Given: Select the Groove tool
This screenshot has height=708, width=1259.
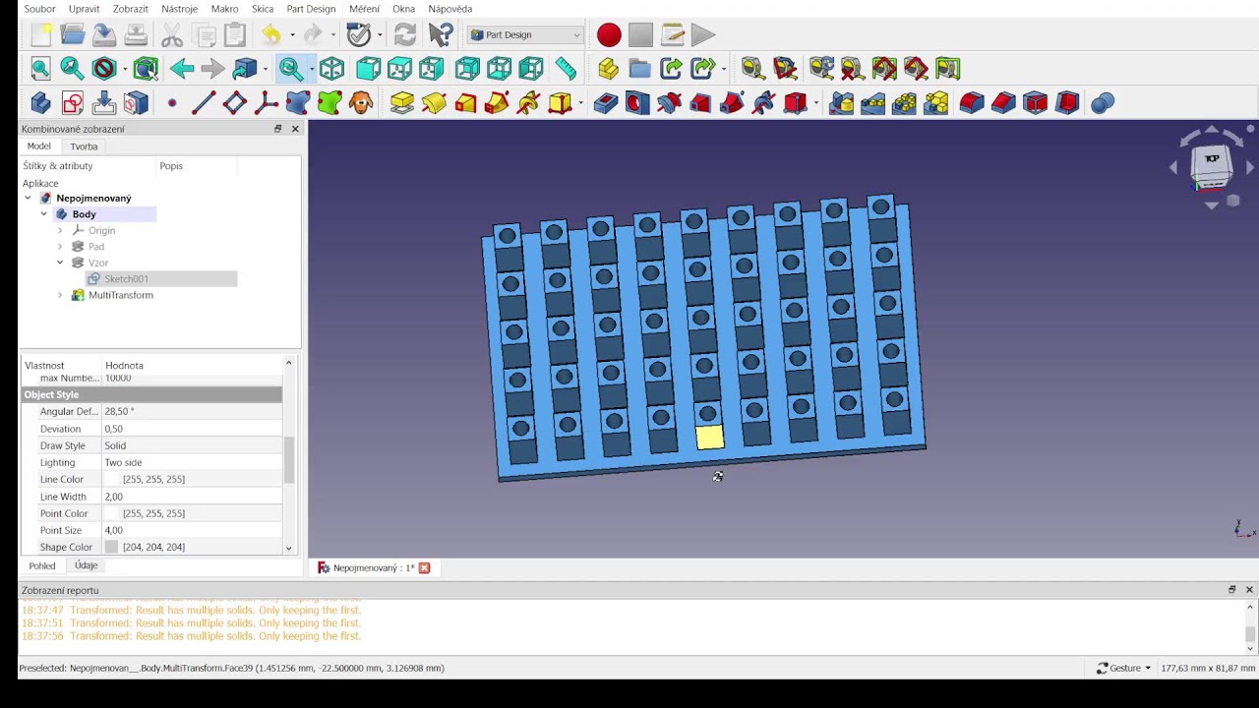Looking at the screenshot, I should pos(669,103).
